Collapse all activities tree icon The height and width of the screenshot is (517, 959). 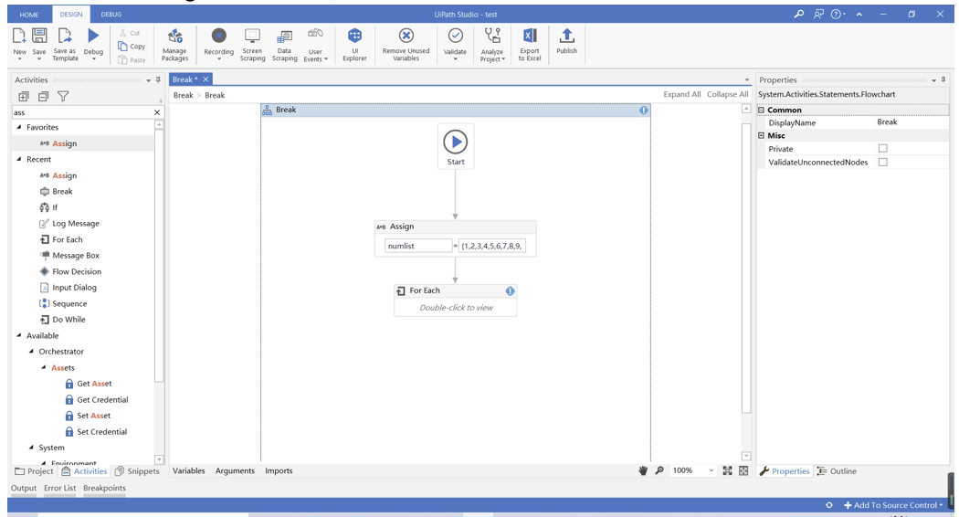click(x=44, y=96)
